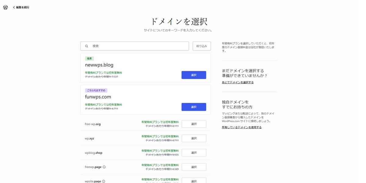366x183 pixels.
Task: Click the search magnifier icon
Action: click(87, 46)
